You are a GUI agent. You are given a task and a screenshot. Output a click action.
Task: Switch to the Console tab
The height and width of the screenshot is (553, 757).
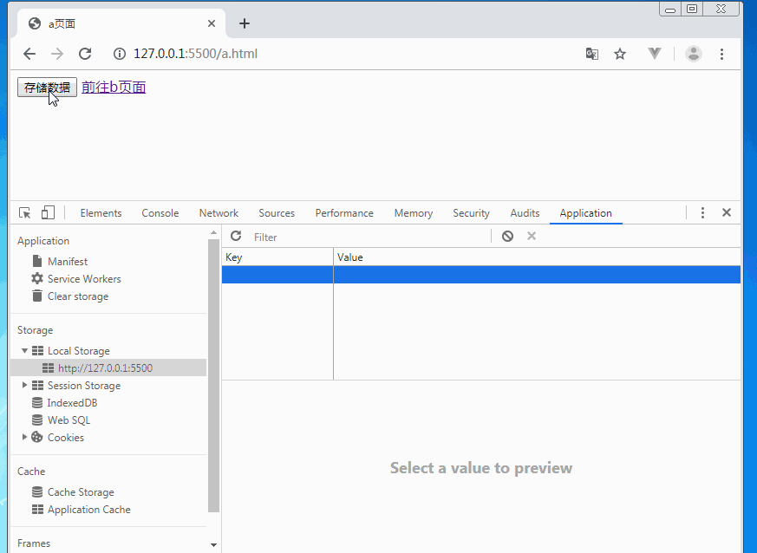(160, 212)
